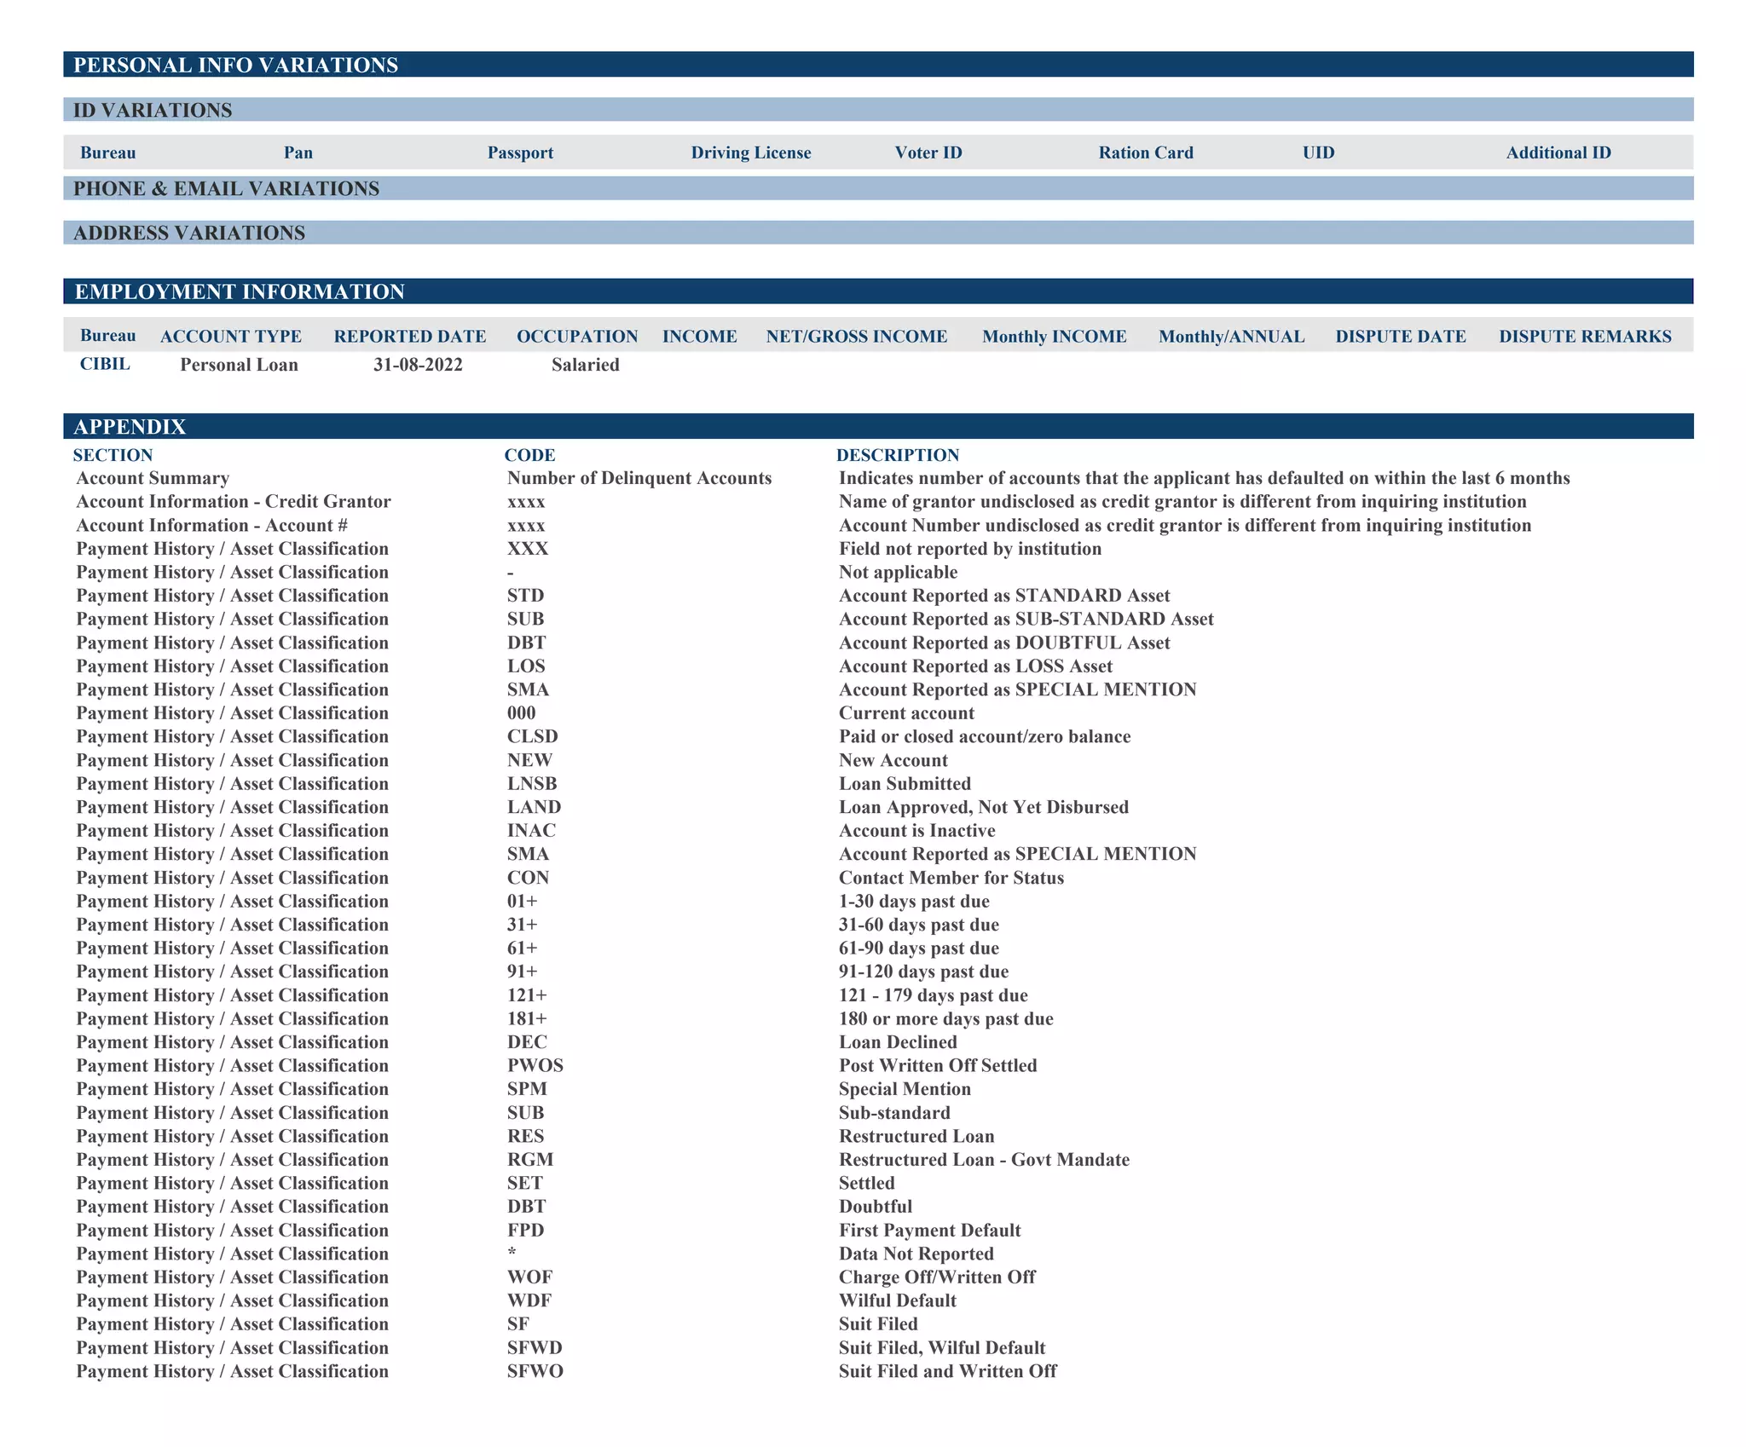This screenshot has height=1447, width=1746.
Task: Select the SECTION column heading
Action: pos(113,455)
